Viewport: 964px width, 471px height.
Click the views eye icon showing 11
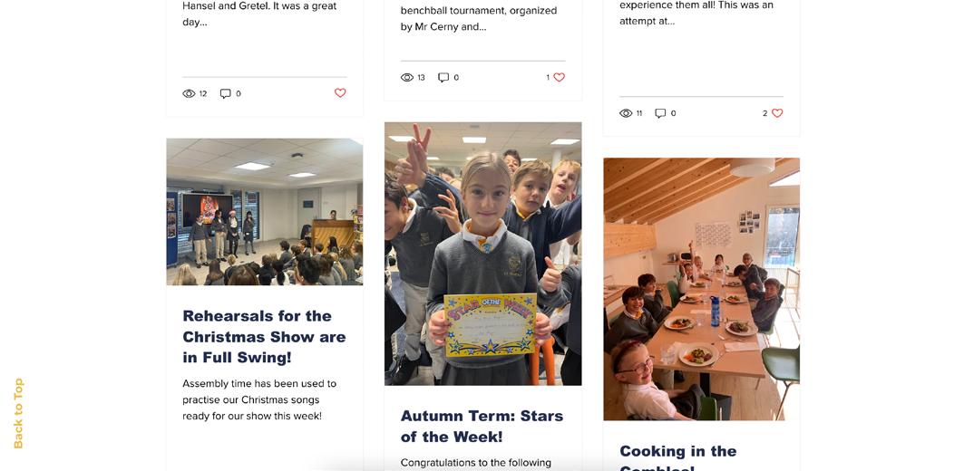click(626, 113)
